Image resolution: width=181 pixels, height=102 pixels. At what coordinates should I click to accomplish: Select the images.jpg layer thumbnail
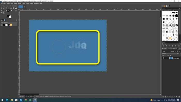click(171, 58)
